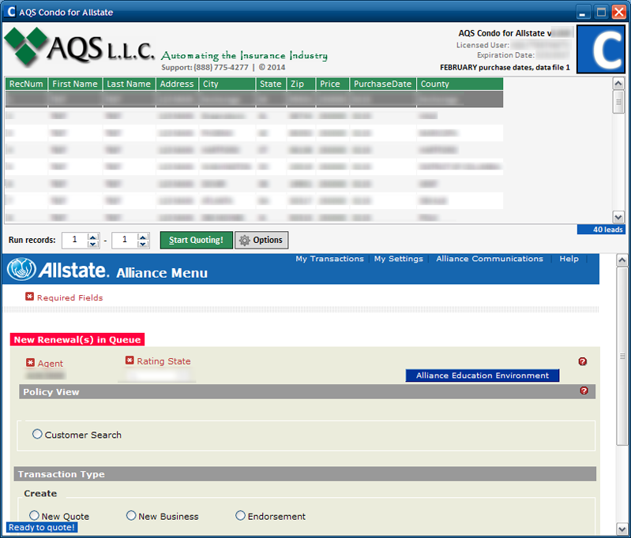Click the 'Required Fields' text
The height and width of the screenshot is (538, 631).
click(70, 297)
